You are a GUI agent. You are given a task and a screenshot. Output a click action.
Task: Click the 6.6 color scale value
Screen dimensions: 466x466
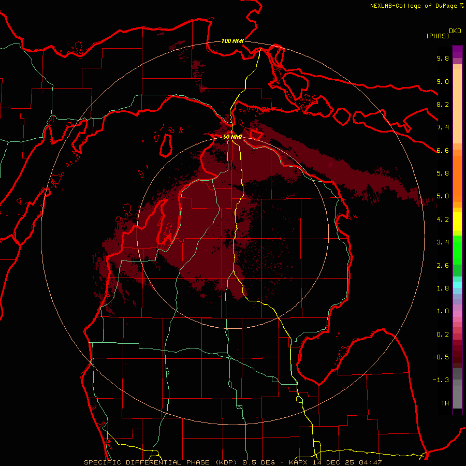pyautogui.click(x=443, y=150)
